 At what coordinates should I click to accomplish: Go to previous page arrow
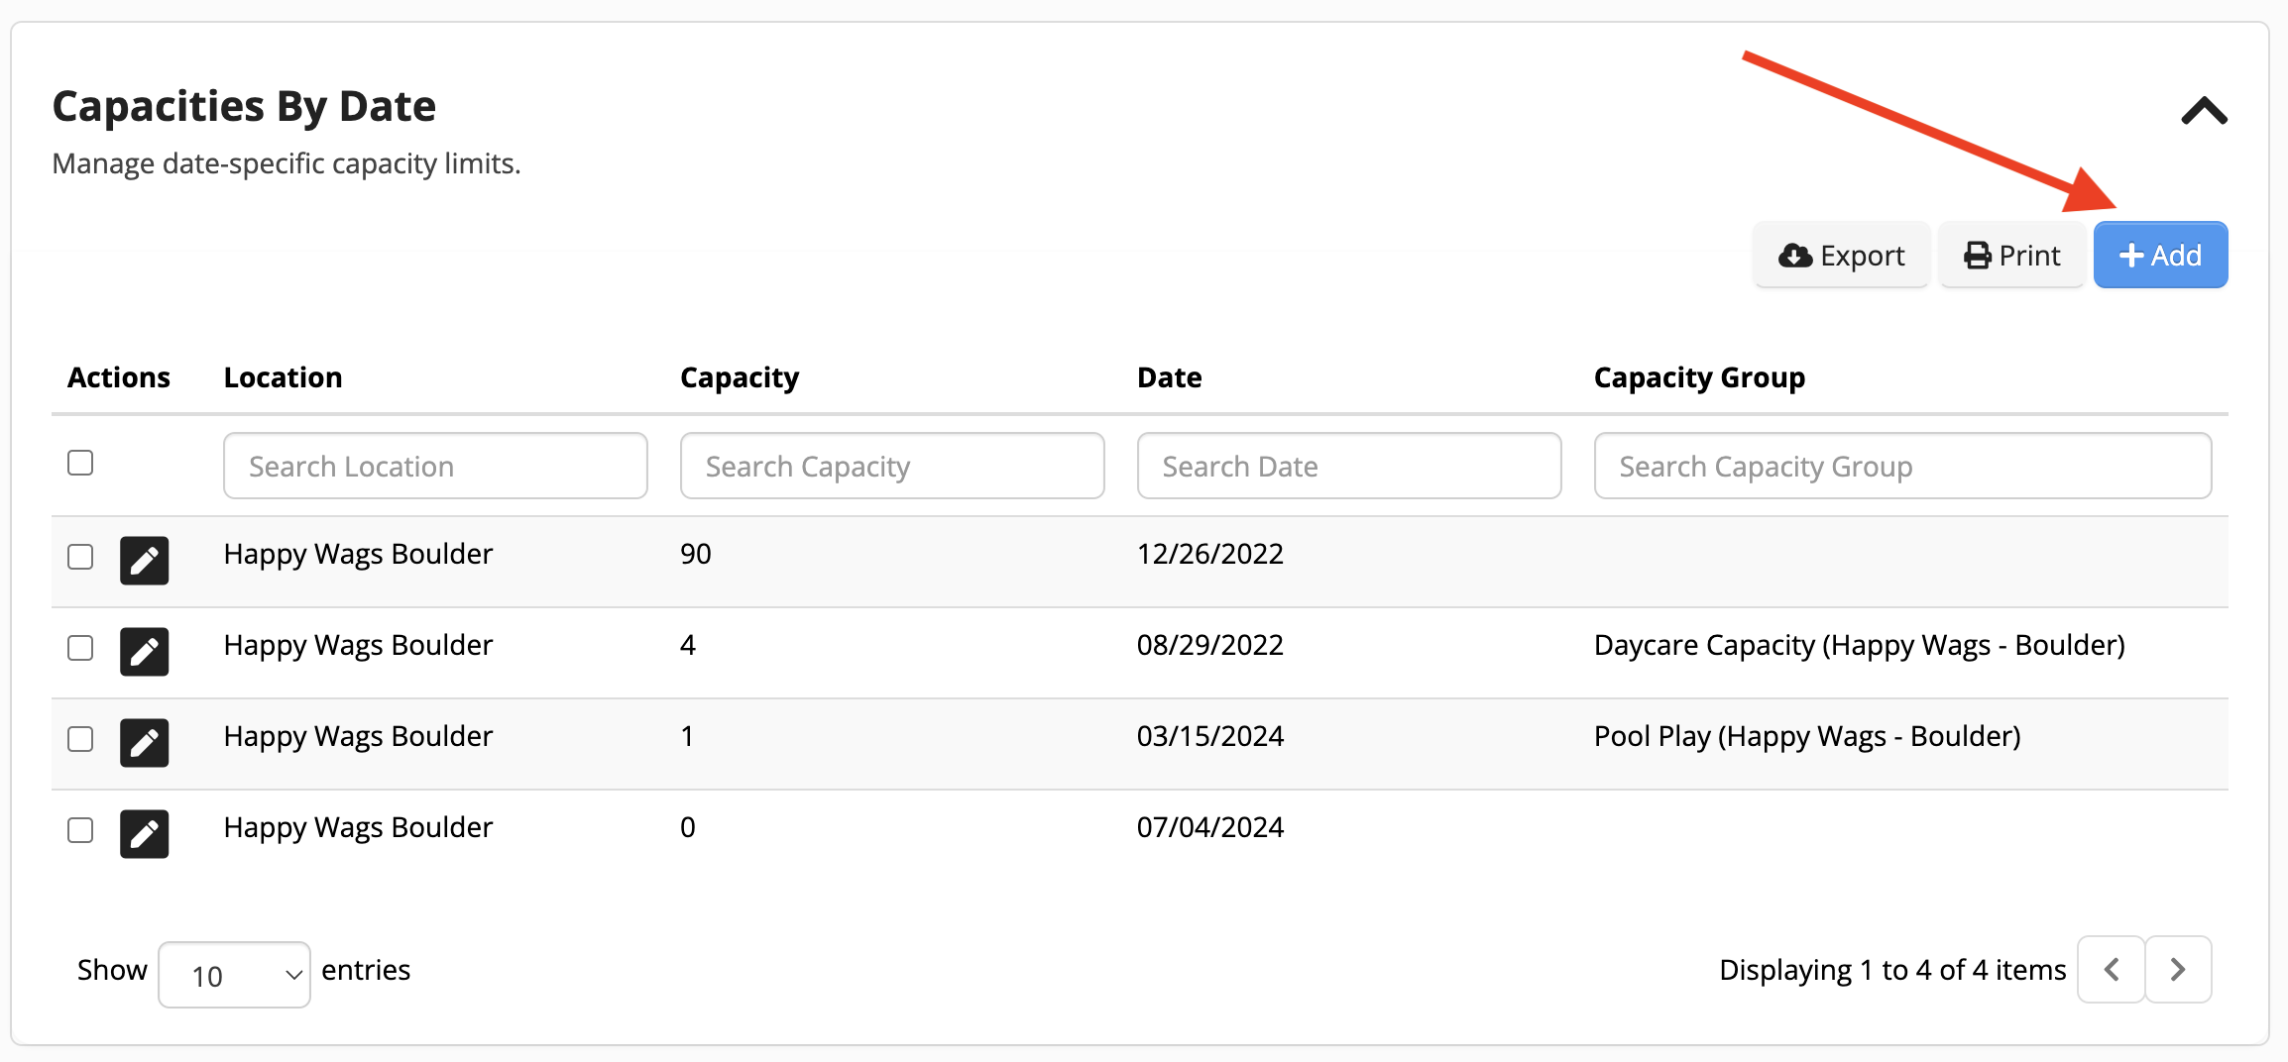[x=2112, y=970]
